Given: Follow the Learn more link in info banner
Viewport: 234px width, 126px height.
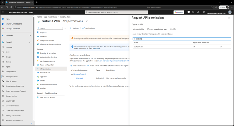Looking at the screenshot, I should coord(96,49).
